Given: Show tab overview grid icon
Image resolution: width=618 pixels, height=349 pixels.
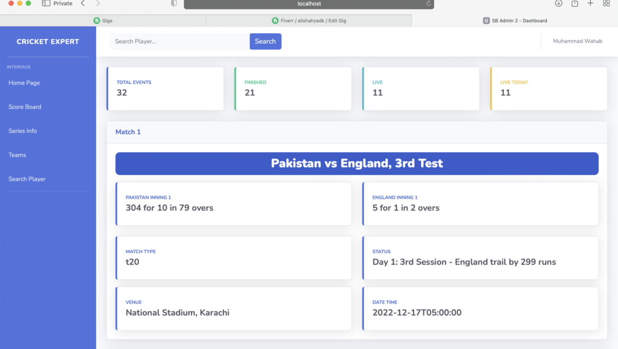Looking at the screenshot, I should [606, 4].
